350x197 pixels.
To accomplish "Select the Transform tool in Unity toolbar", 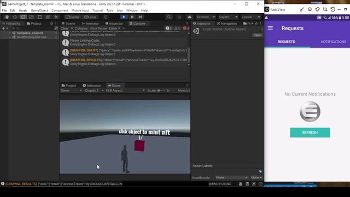I will 48,17.
